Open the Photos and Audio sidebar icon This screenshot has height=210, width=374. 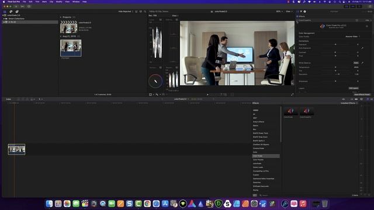[x=11, y=12]
